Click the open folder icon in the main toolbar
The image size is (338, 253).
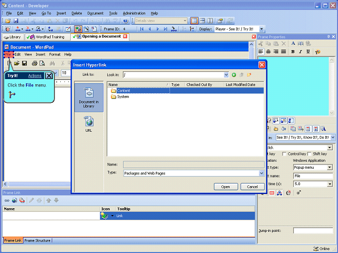tap(8, 21)
